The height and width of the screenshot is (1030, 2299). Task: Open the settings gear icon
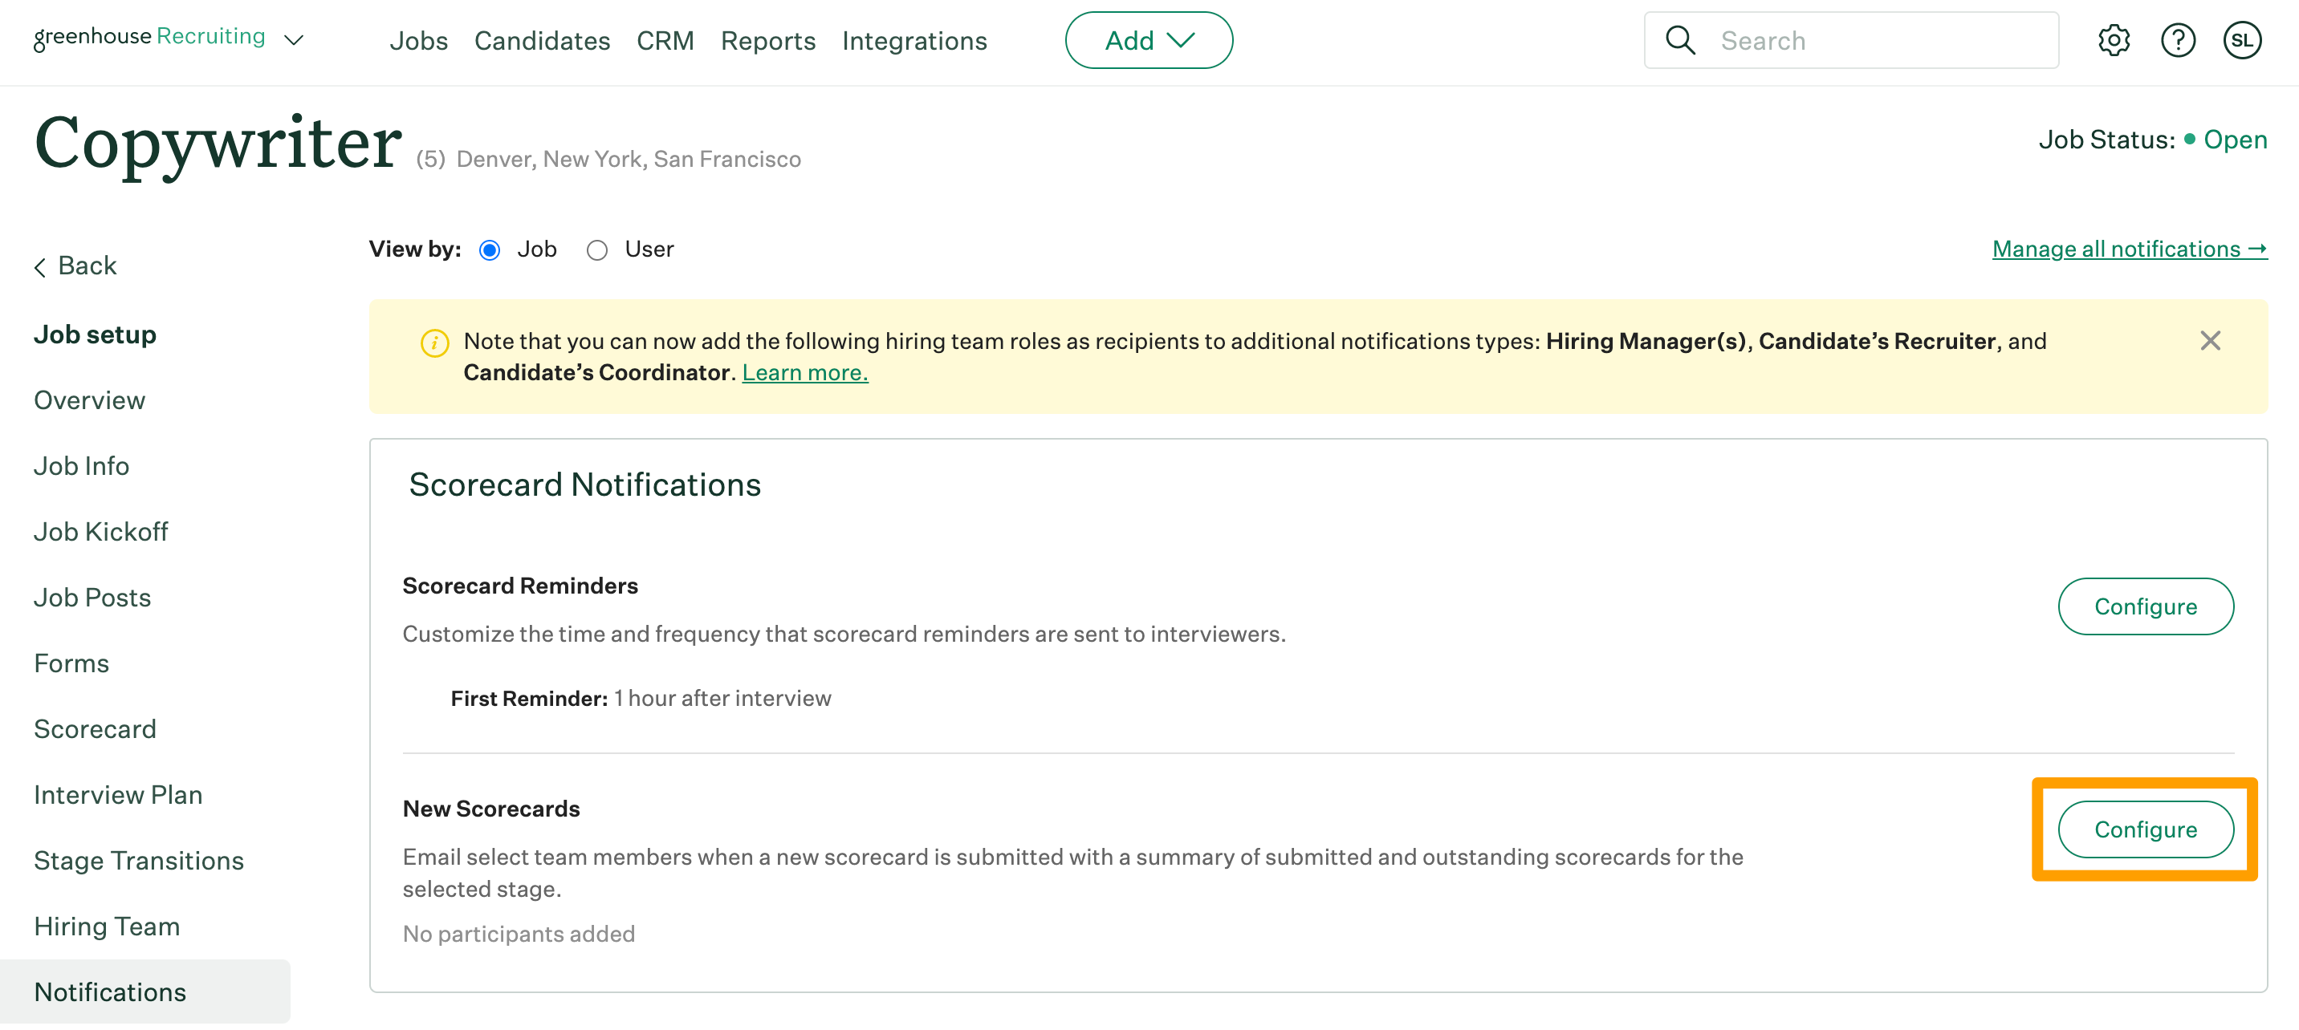click(x=2114, y=40)
